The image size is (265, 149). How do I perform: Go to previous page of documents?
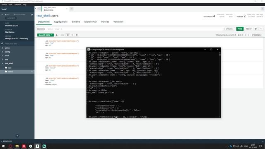coord(245,35)
